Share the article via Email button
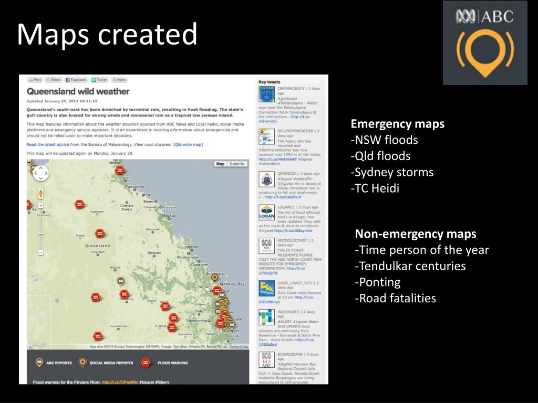 [x=54, y=80]
